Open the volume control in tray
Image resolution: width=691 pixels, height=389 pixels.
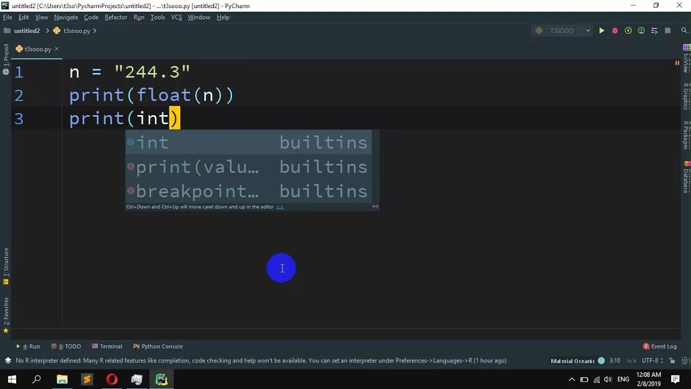point(608,379)
